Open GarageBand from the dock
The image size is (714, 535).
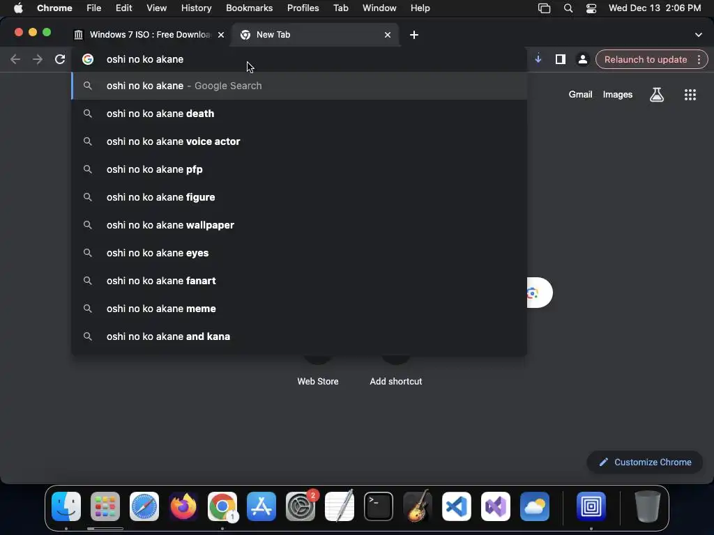click(418, 506)
